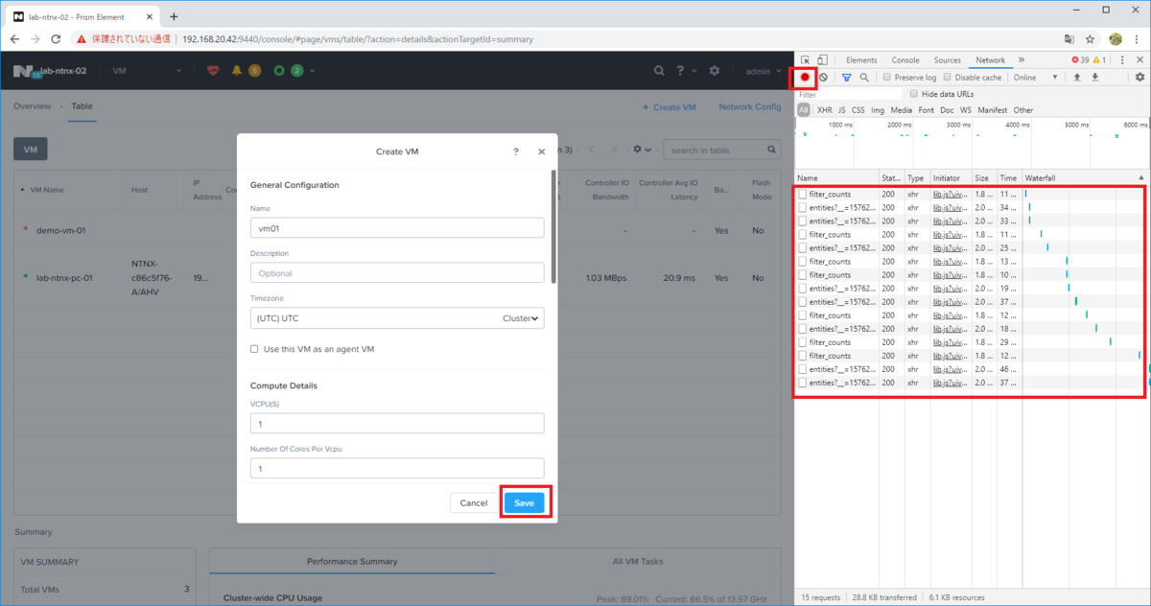This screenshot has height=606, width=1151.
Task: Click Cancel in Create VM dialog
Action: click(474, 503)
